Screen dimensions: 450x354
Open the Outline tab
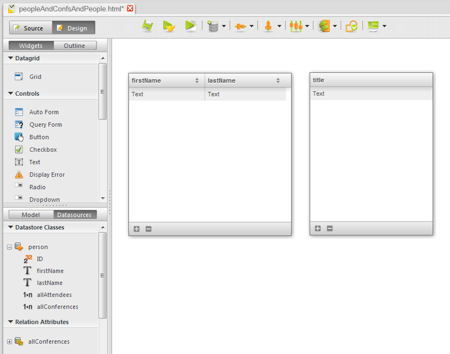coord(75,46)
